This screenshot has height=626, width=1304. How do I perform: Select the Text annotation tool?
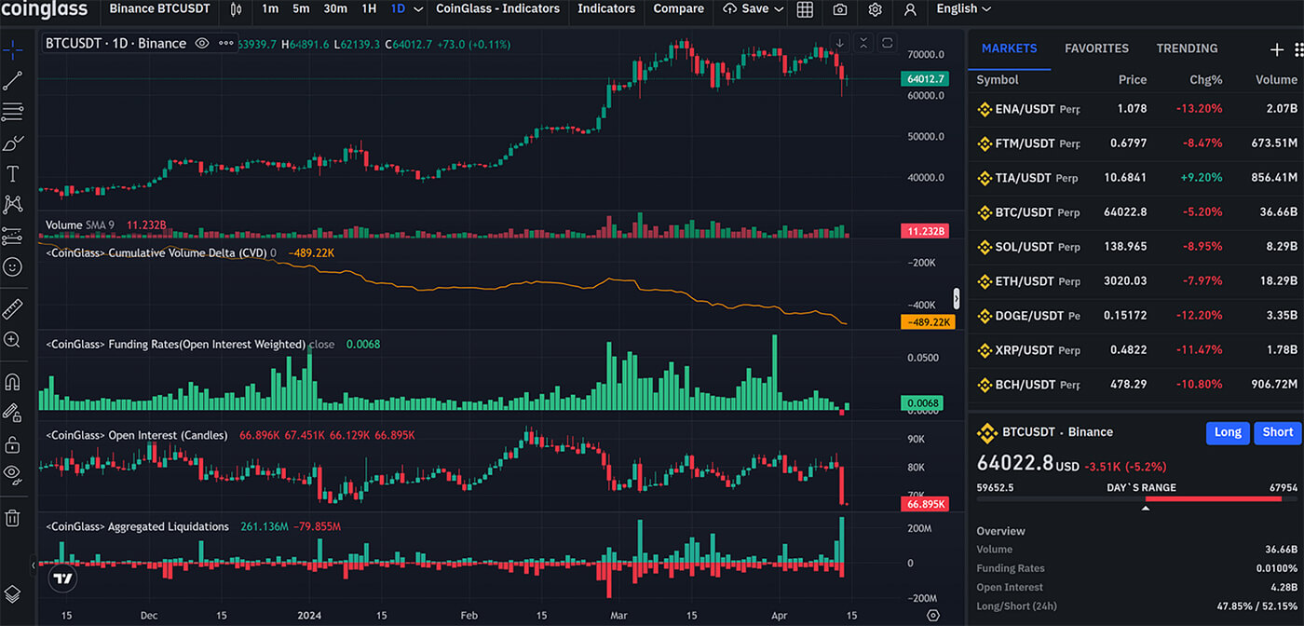tap(13, 174)
